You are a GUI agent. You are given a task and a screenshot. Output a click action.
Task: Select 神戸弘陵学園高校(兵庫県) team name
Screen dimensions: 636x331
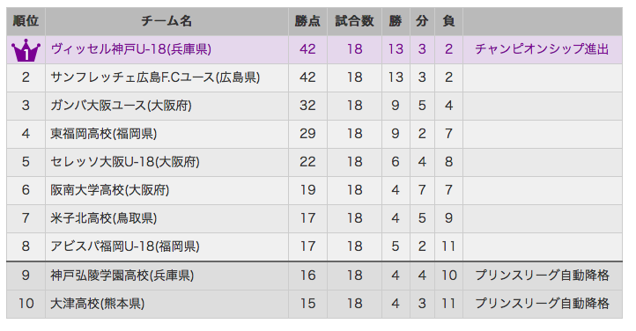[122, 276]
